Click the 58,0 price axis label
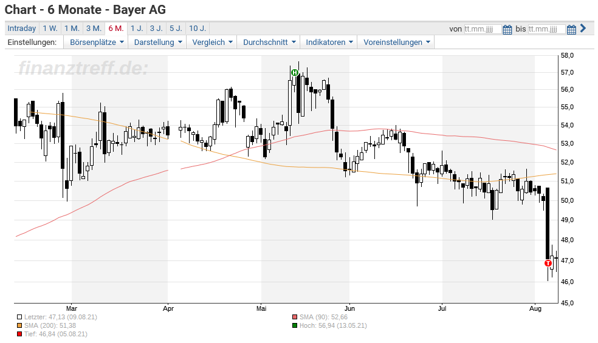This screenshot has height=343, width=598. coord(567,56)
